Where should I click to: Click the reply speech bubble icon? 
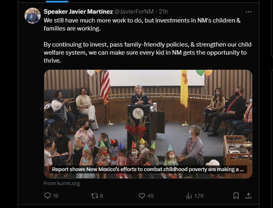(x=48, y=196)
